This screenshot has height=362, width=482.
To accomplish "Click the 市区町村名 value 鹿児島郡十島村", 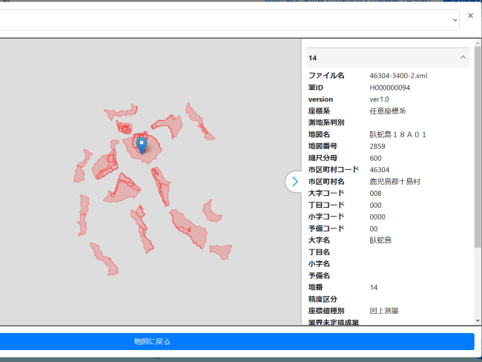I will [395, 182].
